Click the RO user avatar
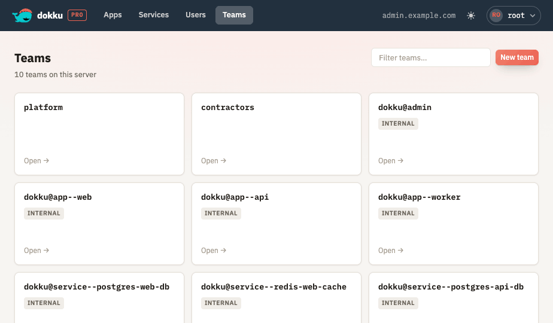Screen dimensions: 553x323 (496, 15)
